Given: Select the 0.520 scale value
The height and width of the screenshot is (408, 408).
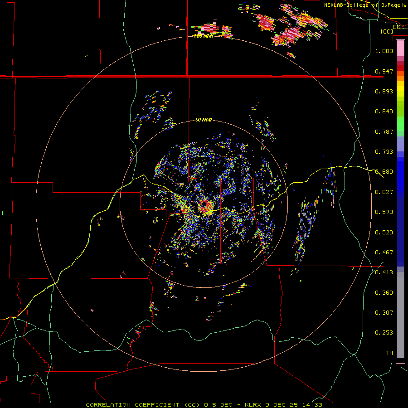Looking at the screenshot, I should 384,233.
